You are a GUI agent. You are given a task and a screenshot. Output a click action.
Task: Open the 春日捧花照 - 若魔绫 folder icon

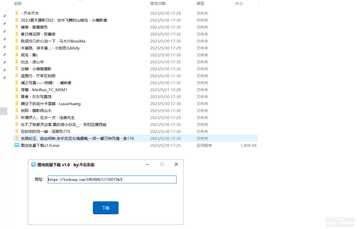coord(16,34)
